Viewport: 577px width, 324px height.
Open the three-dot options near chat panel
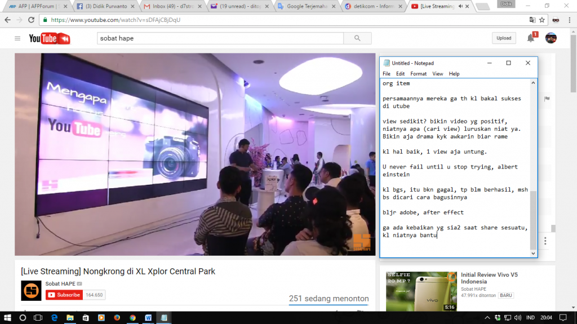[545, 241]
